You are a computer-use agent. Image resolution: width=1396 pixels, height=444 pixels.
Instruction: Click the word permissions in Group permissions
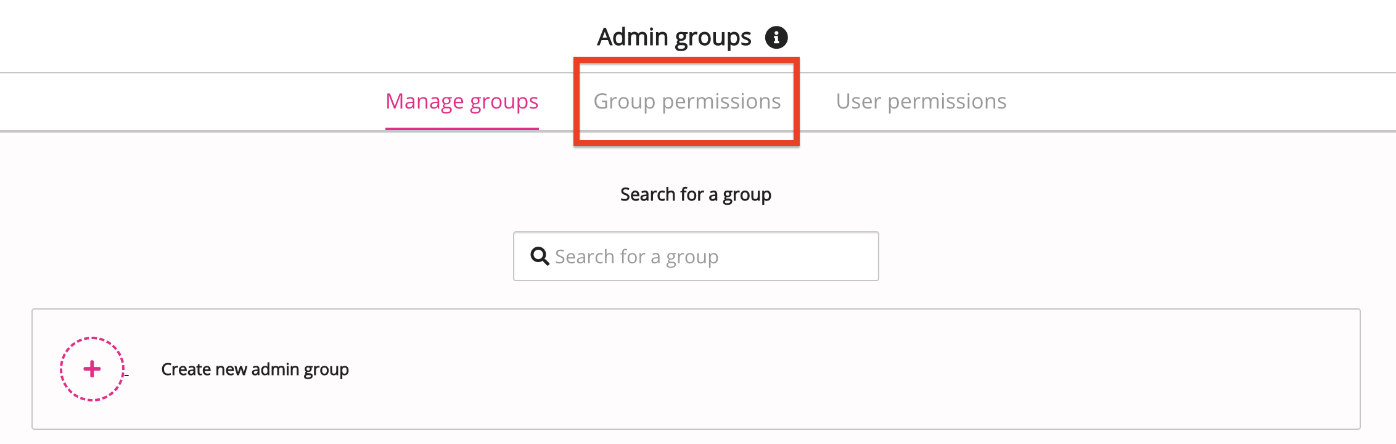pos(721,101)
